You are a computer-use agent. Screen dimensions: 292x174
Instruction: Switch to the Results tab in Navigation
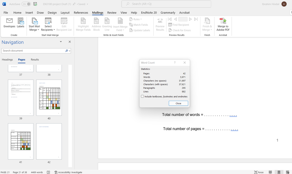pyautogui.click(x=35, y=60)
